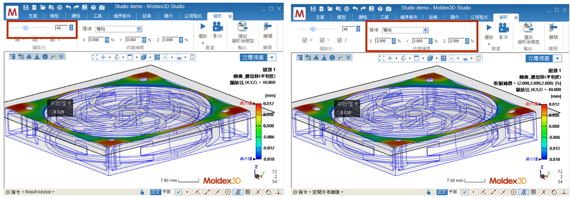Click the screenshot camera icon in right window title bar
The height and width of the screenshot is (198, 571).
388,8
